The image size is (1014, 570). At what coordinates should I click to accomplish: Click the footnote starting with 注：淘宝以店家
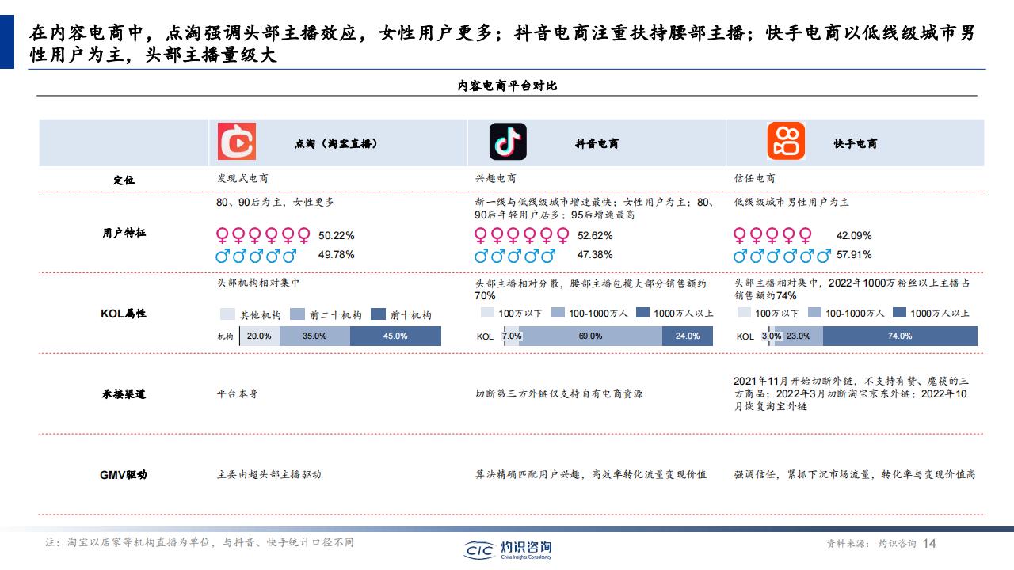click(200, 543)
